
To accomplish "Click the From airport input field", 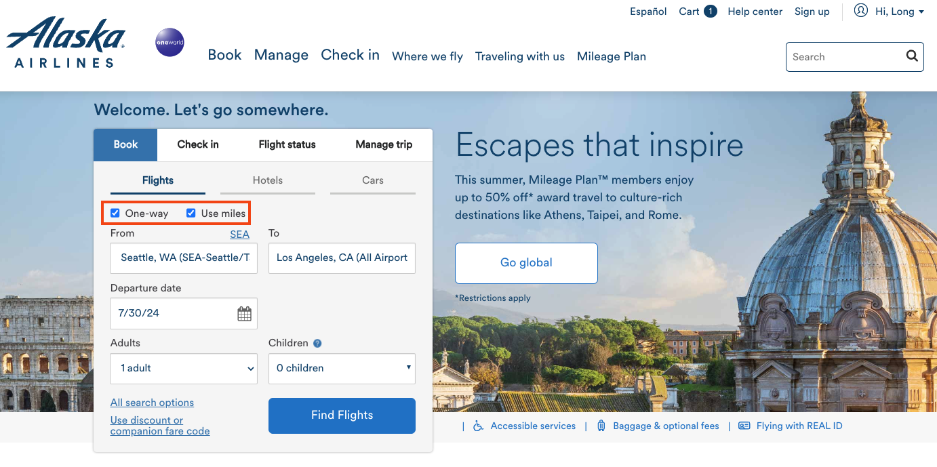I will click(183, 258).
